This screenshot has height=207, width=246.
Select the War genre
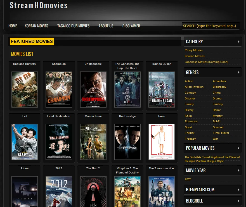[x=215, y=139]
